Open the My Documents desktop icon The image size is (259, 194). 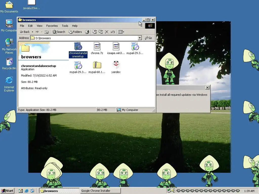coord(9,7)
